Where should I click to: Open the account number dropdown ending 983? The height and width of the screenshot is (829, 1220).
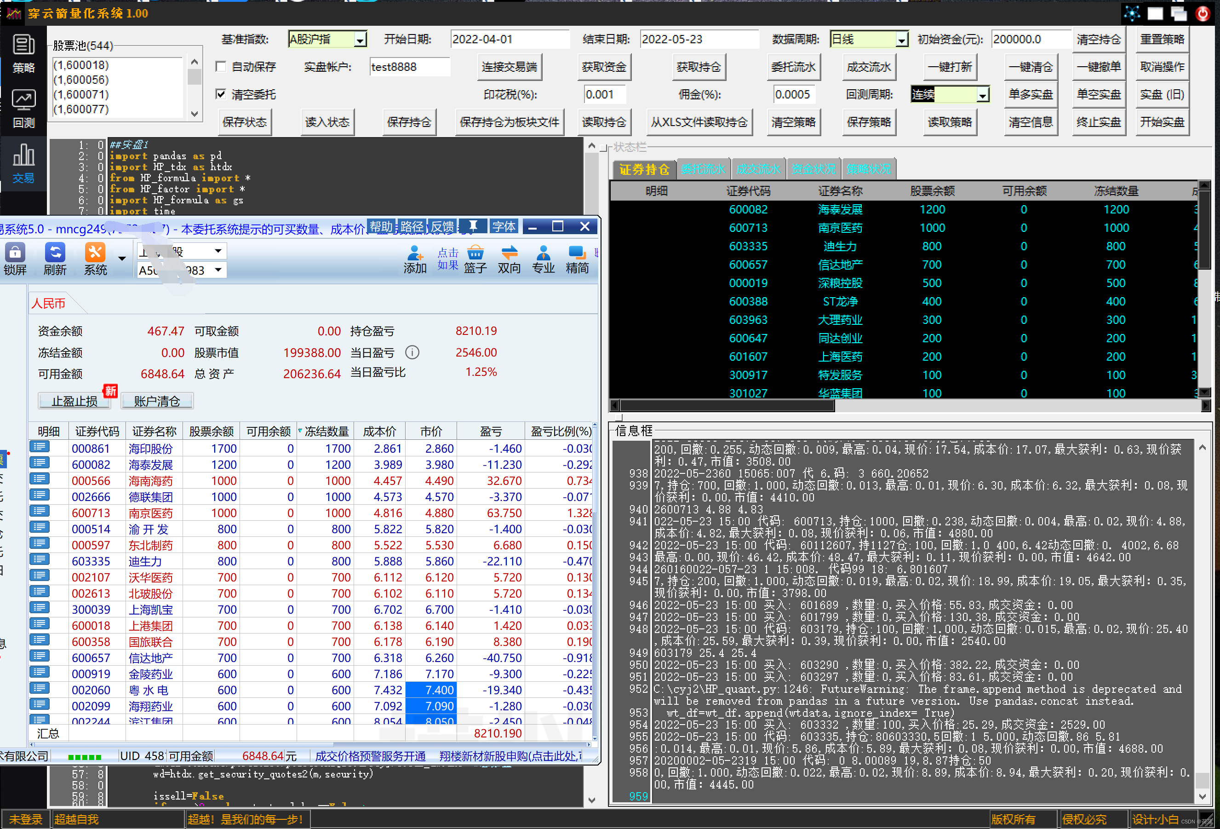218,270
